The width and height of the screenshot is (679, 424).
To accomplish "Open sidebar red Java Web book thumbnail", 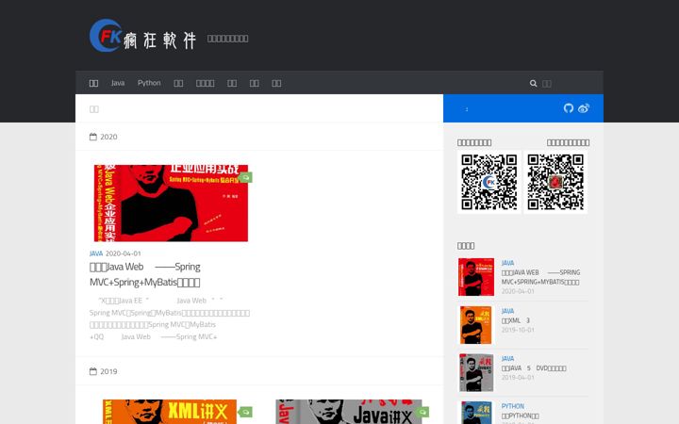I will pyautogui.click(x=476, y=277).
